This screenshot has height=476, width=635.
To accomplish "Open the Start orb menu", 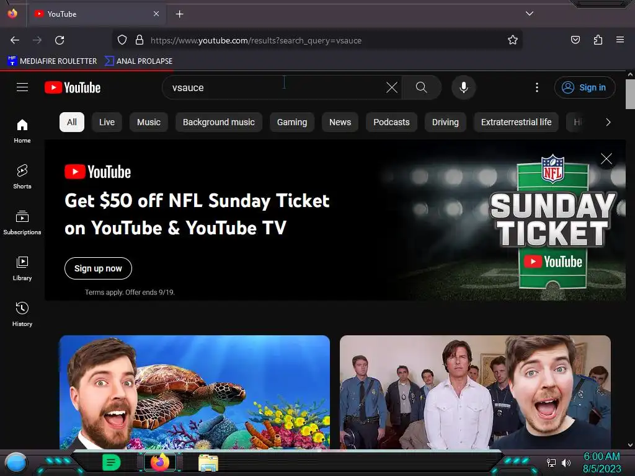I will [16, 463].
